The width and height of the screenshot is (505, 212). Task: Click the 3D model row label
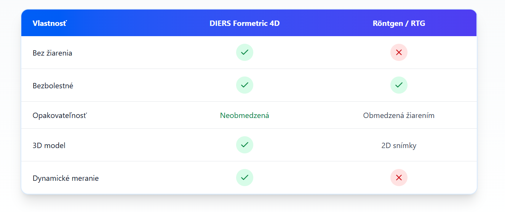coord(49,145)
